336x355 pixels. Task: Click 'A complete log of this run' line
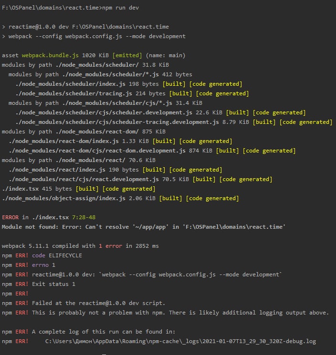point(89,332)
